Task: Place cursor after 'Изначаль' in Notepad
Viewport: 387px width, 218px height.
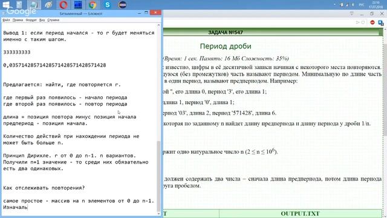Action: 27,207
